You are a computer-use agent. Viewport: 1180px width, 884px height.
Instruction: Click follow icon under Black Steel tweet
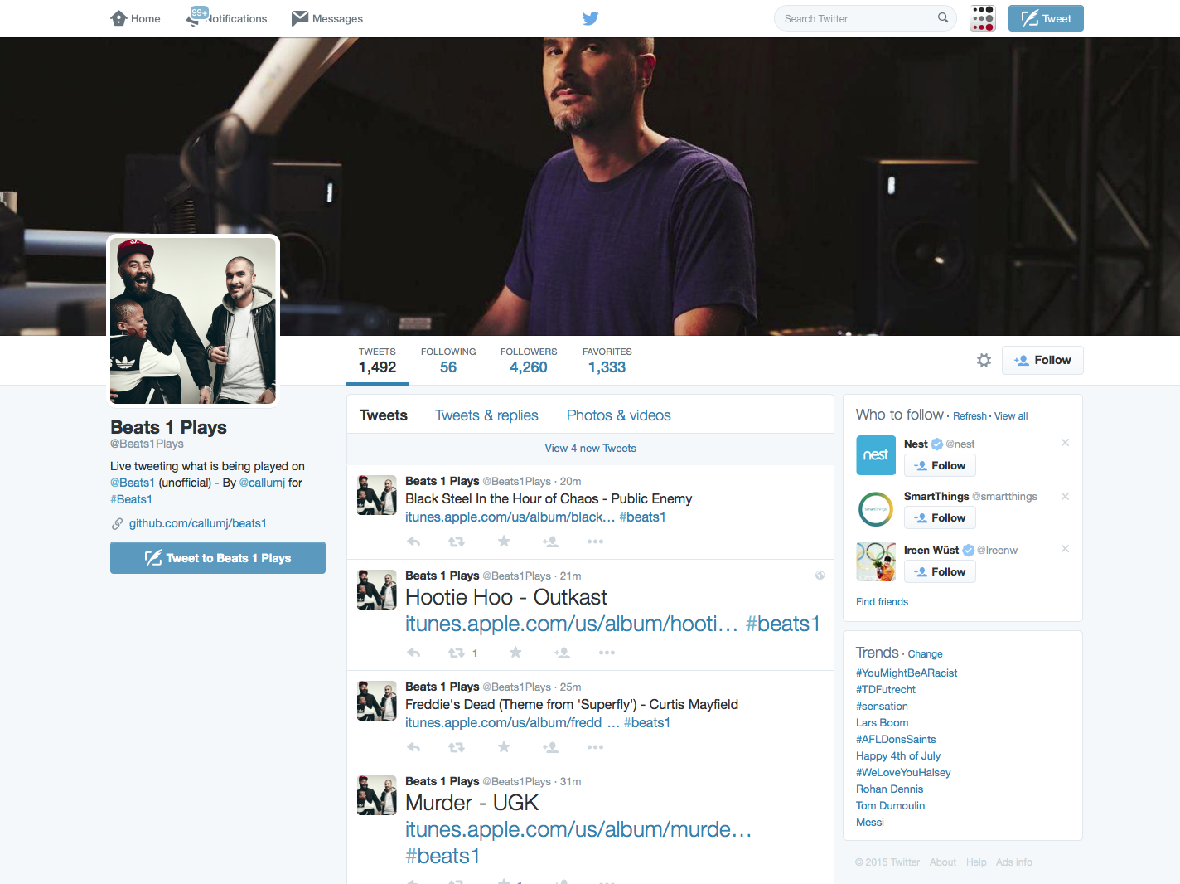tap(550, 542)
